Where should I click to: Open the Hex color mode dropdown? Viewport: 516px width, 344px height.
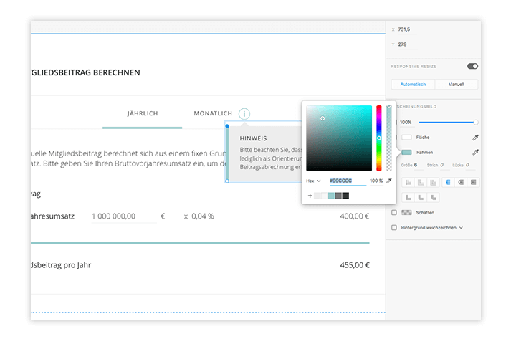click(x=313, y=181)
